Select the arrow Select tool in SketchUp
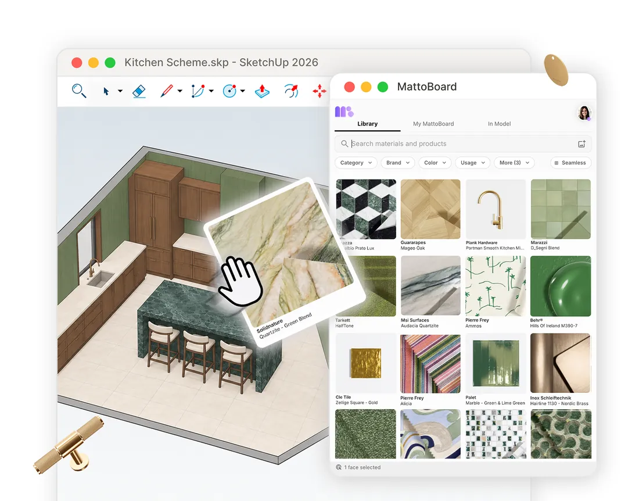Image resolution: width=639 pixels, height=501 pixels. pos(106,91)
